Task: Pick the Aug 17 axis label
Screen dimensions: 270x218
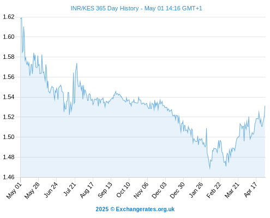Action: click(87, 190)
